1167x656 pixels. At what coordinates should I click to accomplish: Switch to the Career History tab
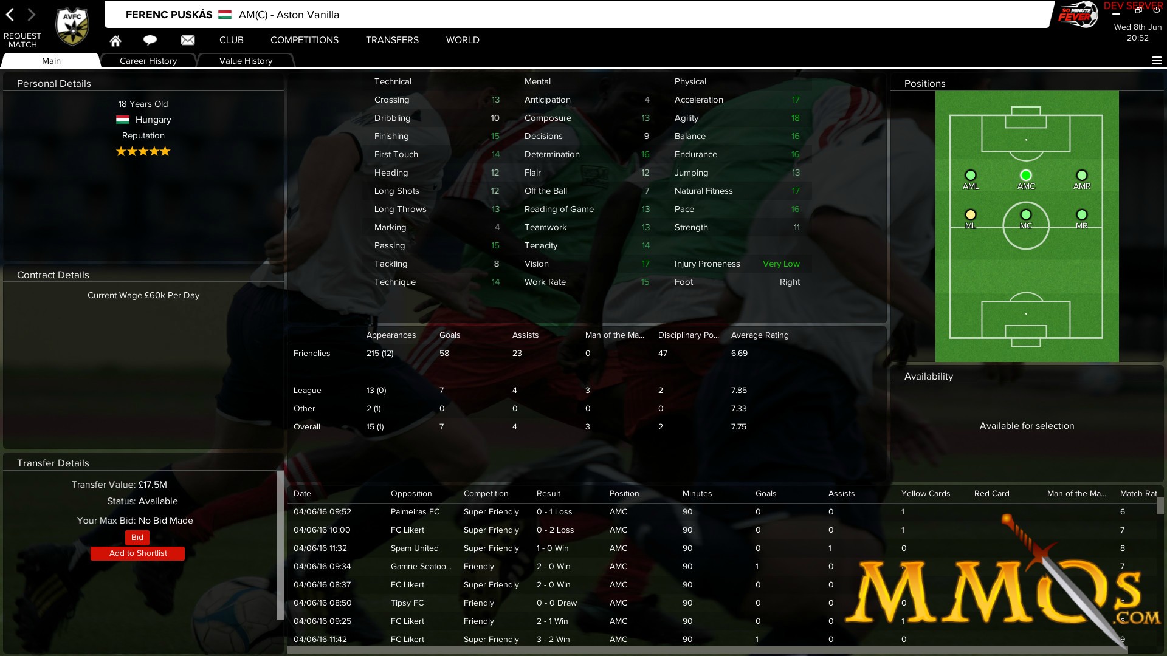coord(148,60)
